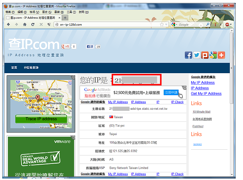Open a new tab with the plus button

65,18
